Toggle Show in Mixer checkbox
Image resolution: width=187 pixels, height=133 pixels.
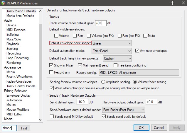(51, 65)
